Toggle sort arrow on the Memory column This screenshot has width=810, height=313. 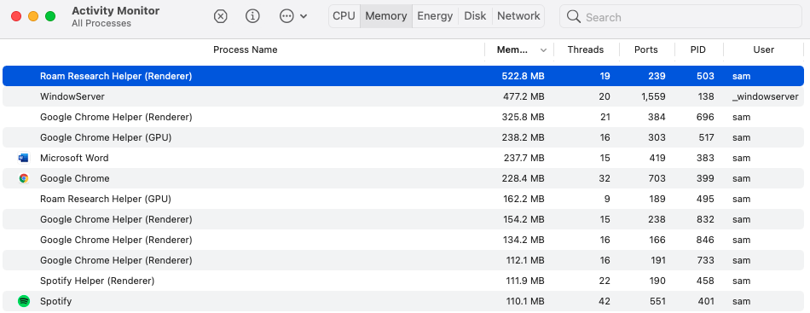pyautogui.click(x=543, y=50)
